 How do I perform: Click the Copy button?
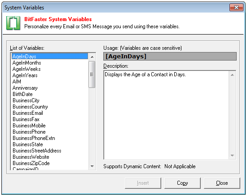pyautogui.click(x=182, y=183)
